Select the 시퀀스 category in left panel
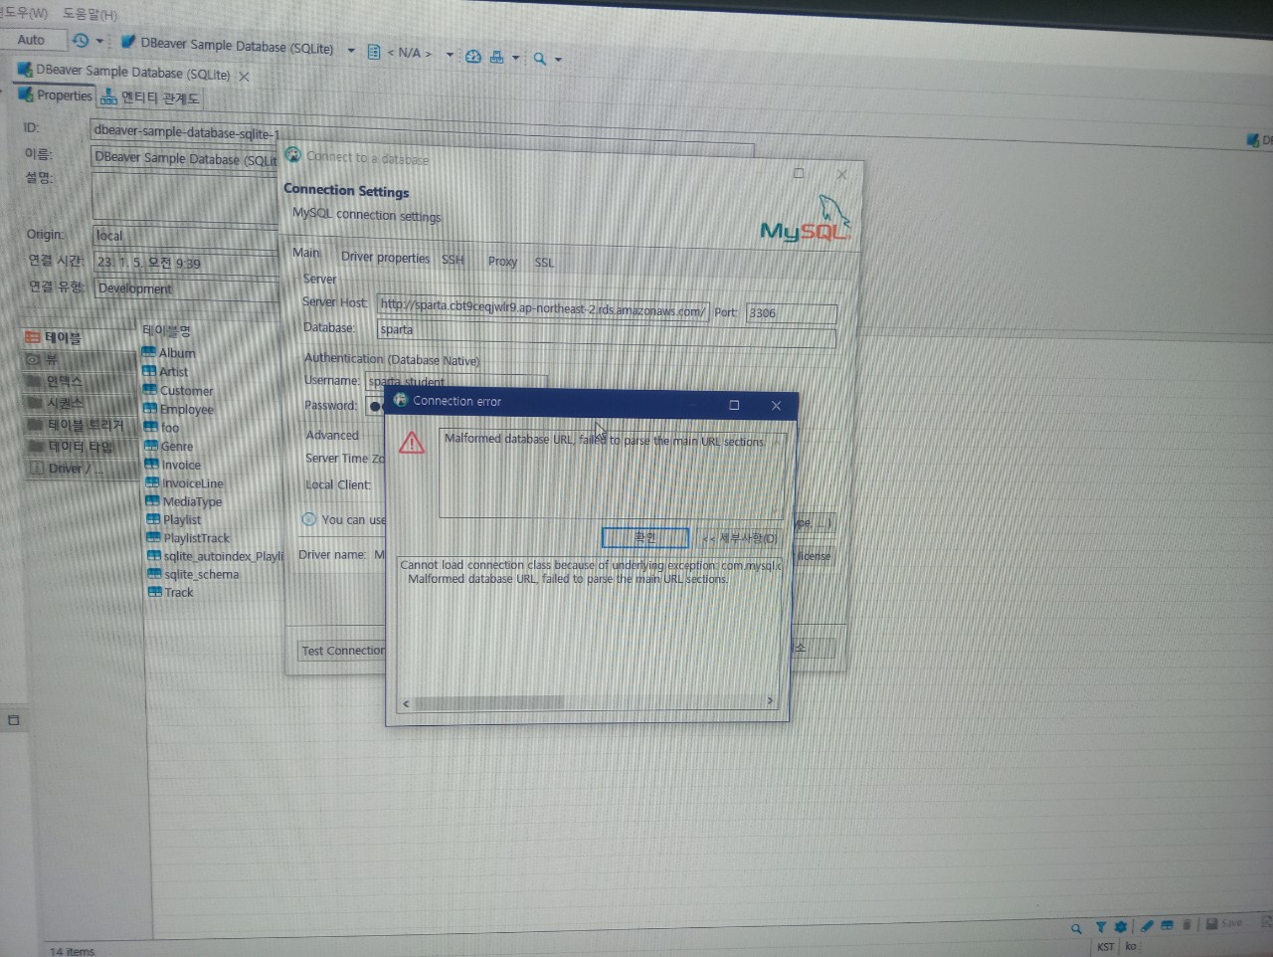Image resolution: width=1273 pixels, height=957 pixels. tap(82, 403)
